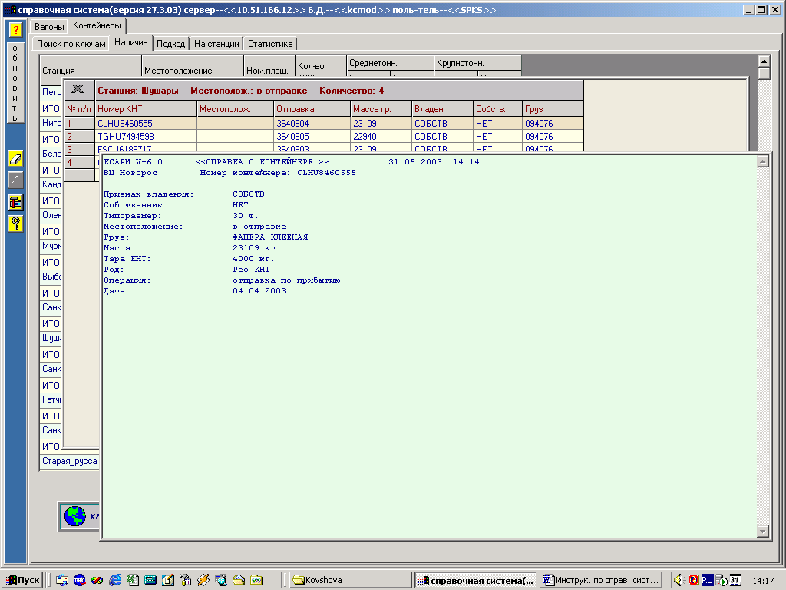Switch to Kovshova folder in taskbar
Image resolution: width=786 pixels, height=590 pixels.
pos(349,580)
